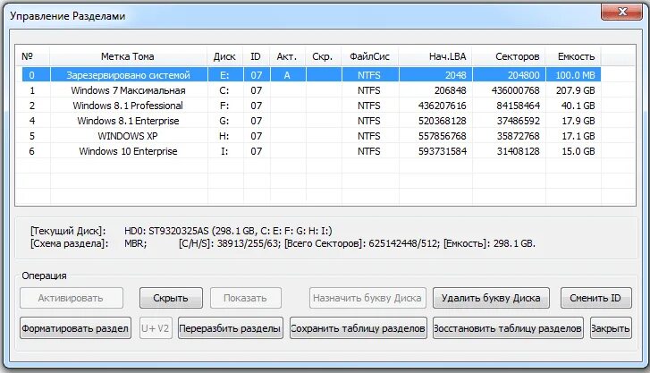Screen dimensions: 650x373
Task: Click the active flag A cell
Action: click(287, 75)
